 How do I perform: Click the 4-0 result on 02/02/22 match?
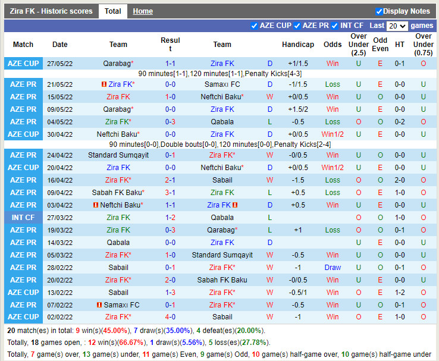click(170, 317)
